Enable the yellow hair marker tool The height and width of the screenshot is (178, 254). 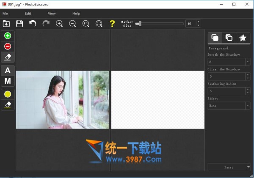point(8,94)
